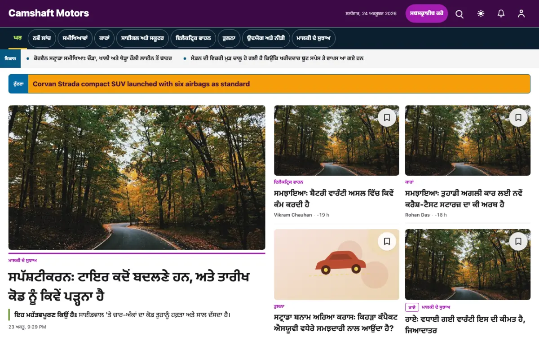Open the new crash-test stars explained headline
Image resolution: width=539 pixels, height=337 pixels.
[464, 198]
